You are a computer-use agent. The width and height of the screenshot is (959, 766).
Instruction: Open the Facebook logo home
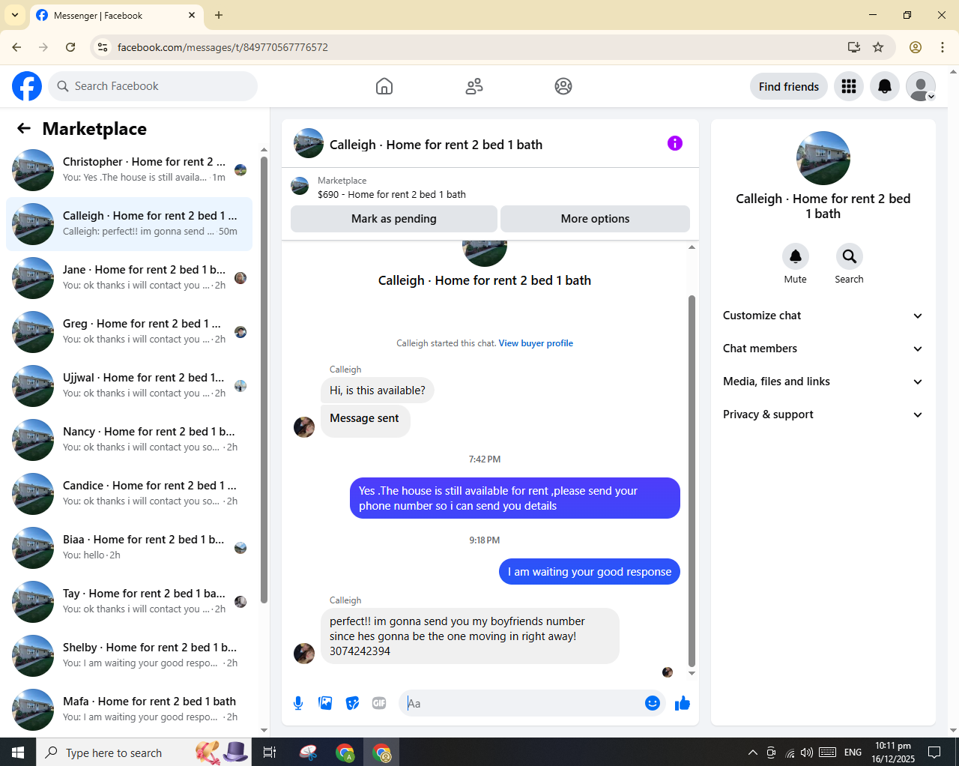pos(27,86)
